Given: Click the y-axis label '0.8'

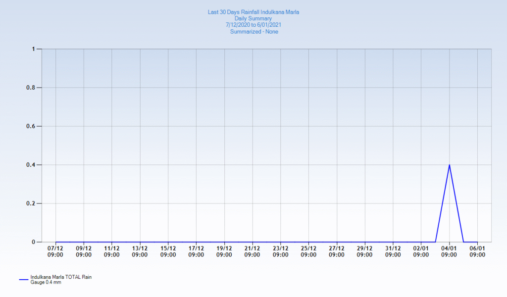Looking at the screenshot, I should tap(31, 88).
